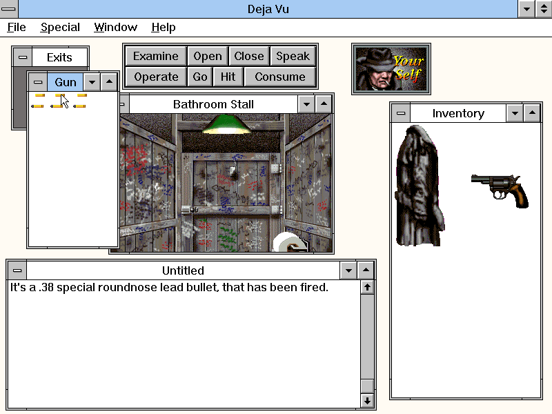Screen dimensions: 552x414
Task: Pick the right unfired bullet in the Gun window's bottom row
Action: pyautogui.click(x=79, y=106)
